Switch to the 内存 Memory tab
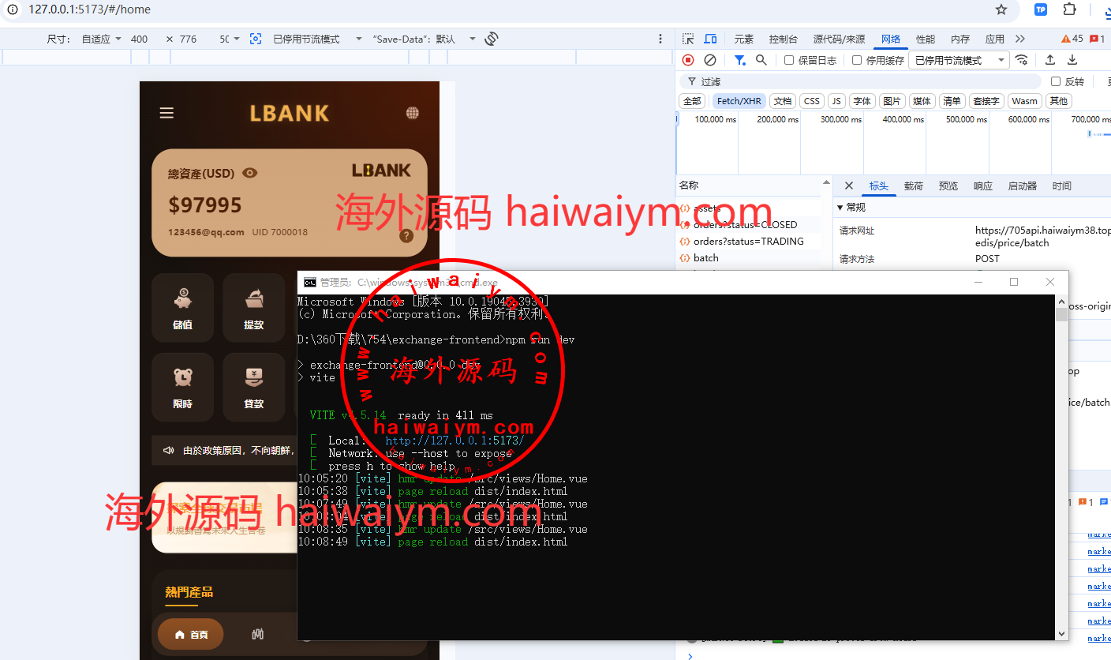 coord(960,39)
